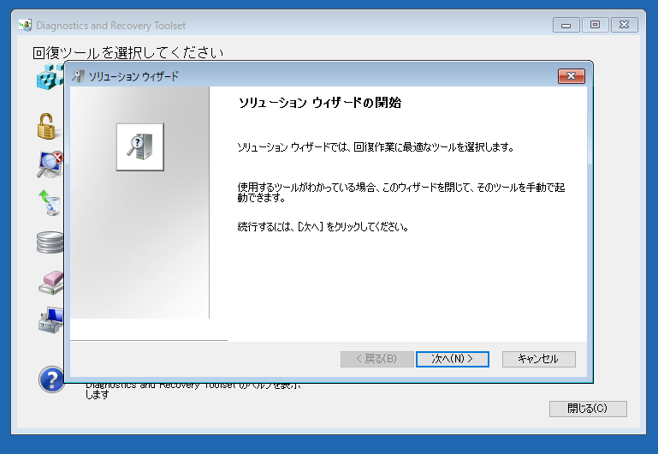Open the Crash Analyzer magnifier icon
This screenshot has height=454, width=658.
point(50,164)
